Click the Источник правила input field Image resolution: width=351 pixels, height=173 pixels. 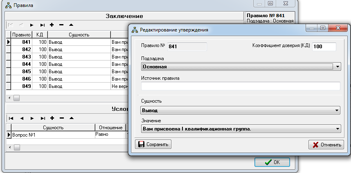point(241,86)
